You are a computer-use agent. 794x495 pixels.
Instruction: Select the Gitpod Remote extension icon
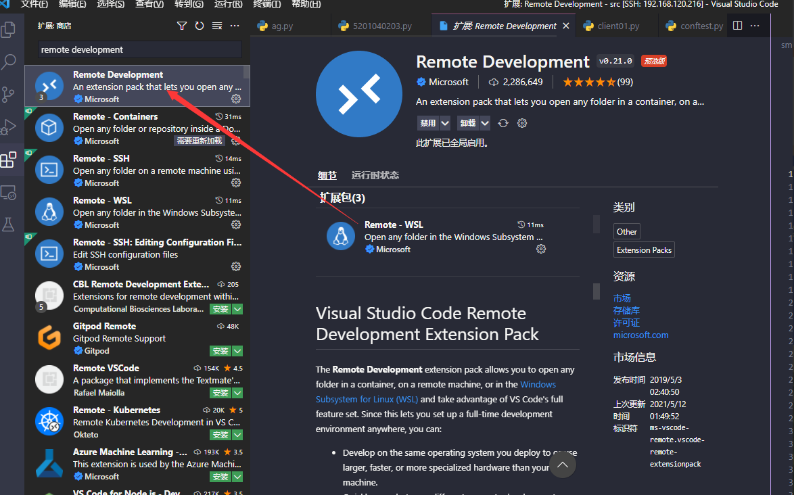49,337
